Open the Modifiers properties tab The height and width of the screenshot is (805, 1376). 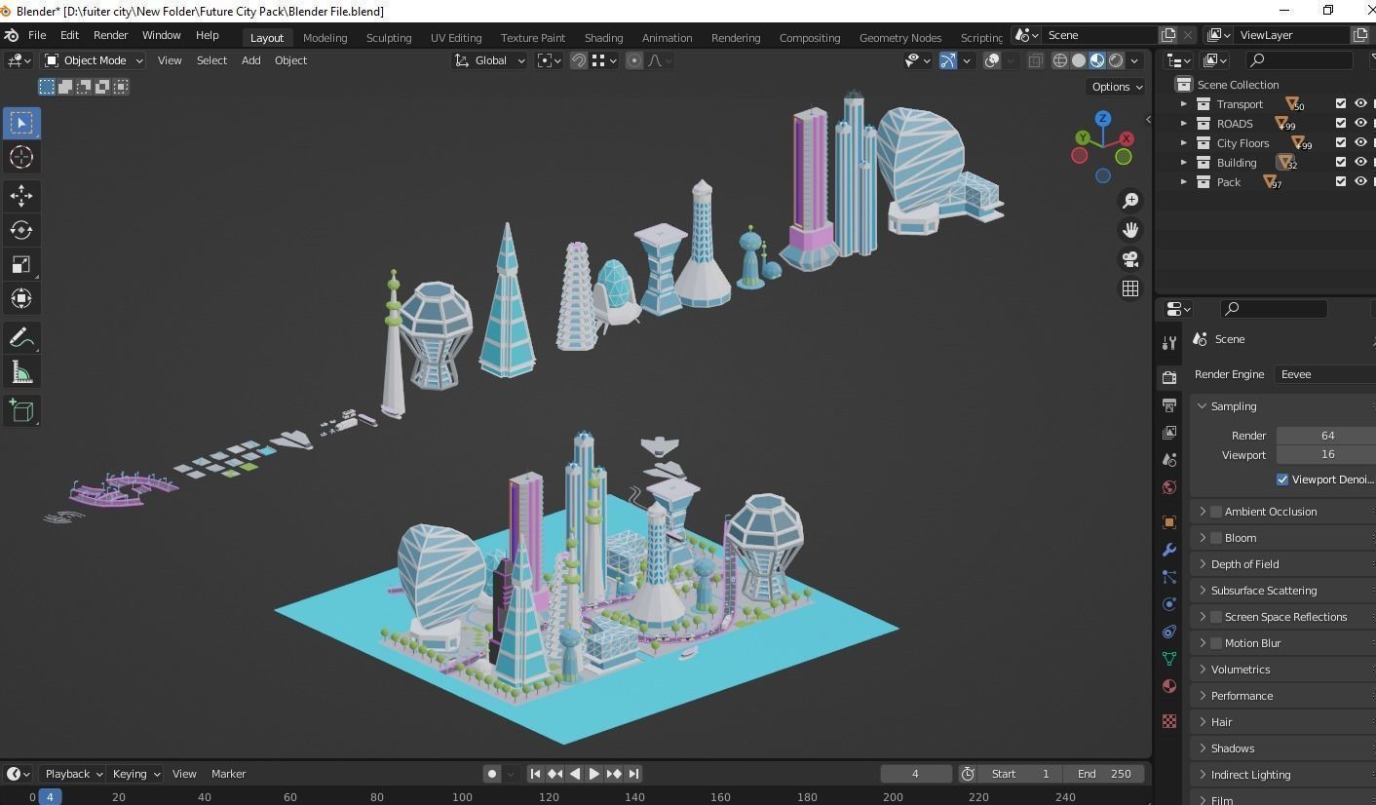1169,550
